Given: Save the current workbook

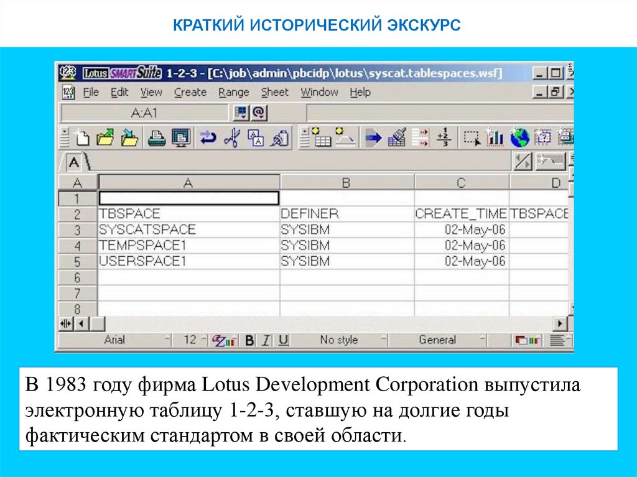Looking at the screenshot, I should [x=130, y=137].
